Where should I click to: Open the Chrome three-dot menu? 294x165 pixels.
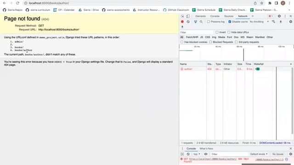tap(289, 3)
